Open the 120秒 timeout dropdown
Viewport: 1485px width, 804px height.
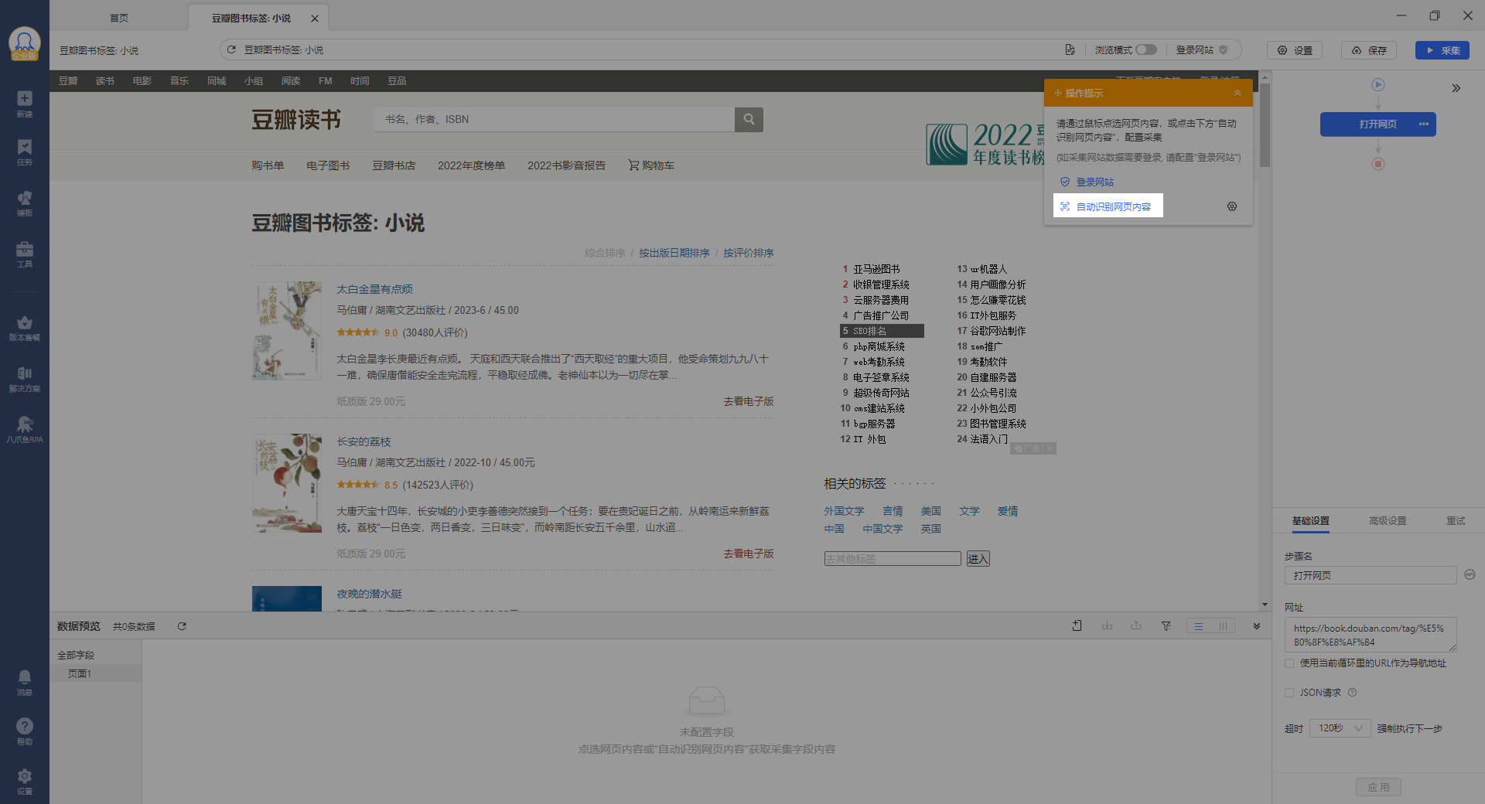click(x=1340, y=728)
